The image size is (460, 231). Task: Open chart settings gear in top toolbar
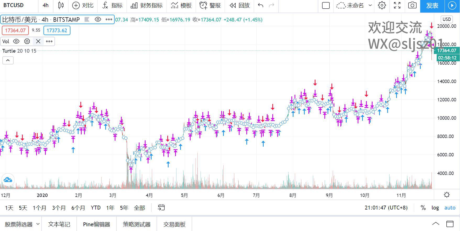[382, 5]
